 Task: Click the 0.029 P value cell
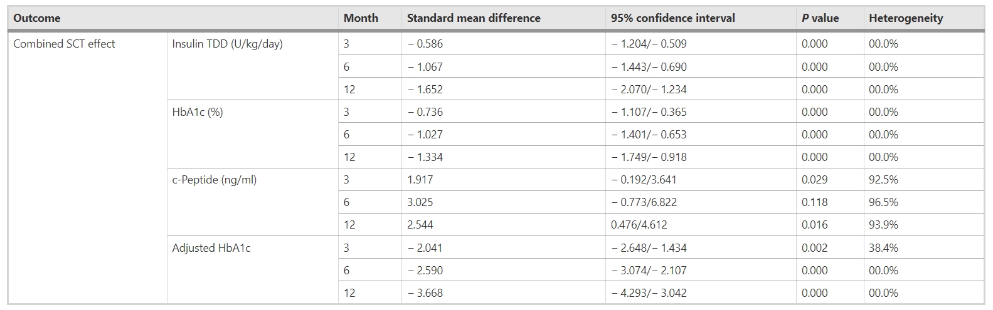(x=814, y=180)
